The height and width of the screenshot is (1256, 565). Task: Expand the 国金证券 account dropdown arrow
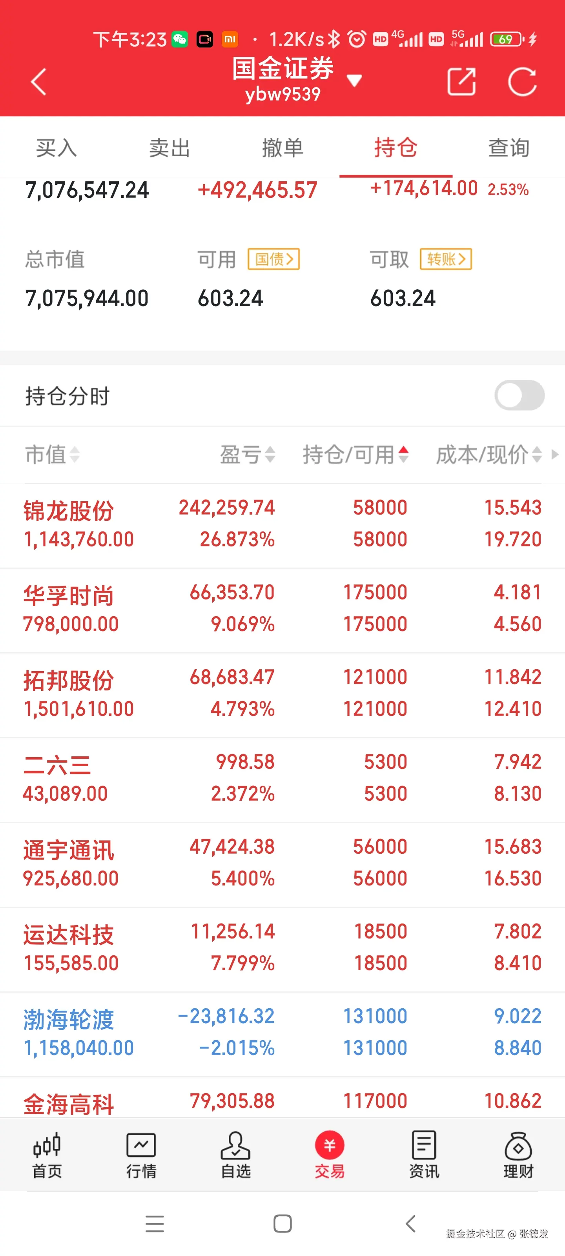(354, 80)
